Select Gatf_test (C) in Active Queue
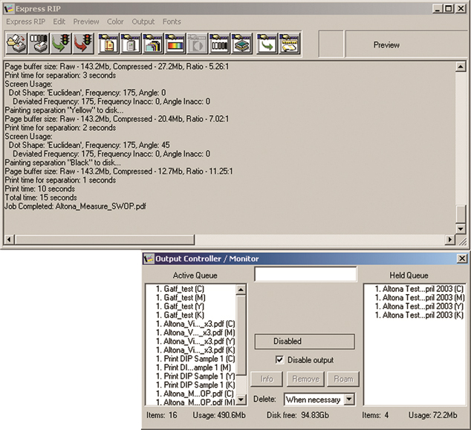Screen dimensions: 471x430 point(178,287)
